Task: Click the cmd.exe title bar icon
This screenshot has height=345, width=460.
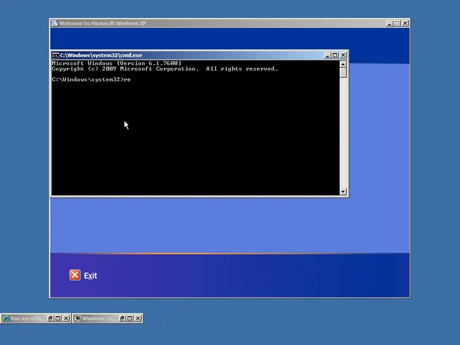Action: 55,55
